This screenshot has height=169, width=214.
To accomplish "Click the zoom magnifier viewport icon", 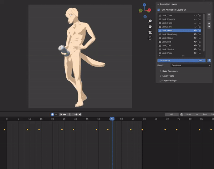I will pos(150,21).
